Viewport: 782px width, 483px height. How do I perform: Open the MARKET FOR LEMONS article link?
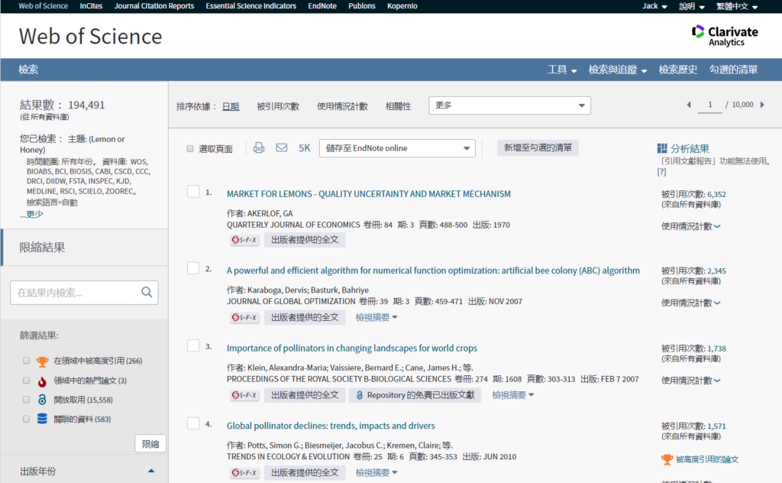tap(368, 194)
